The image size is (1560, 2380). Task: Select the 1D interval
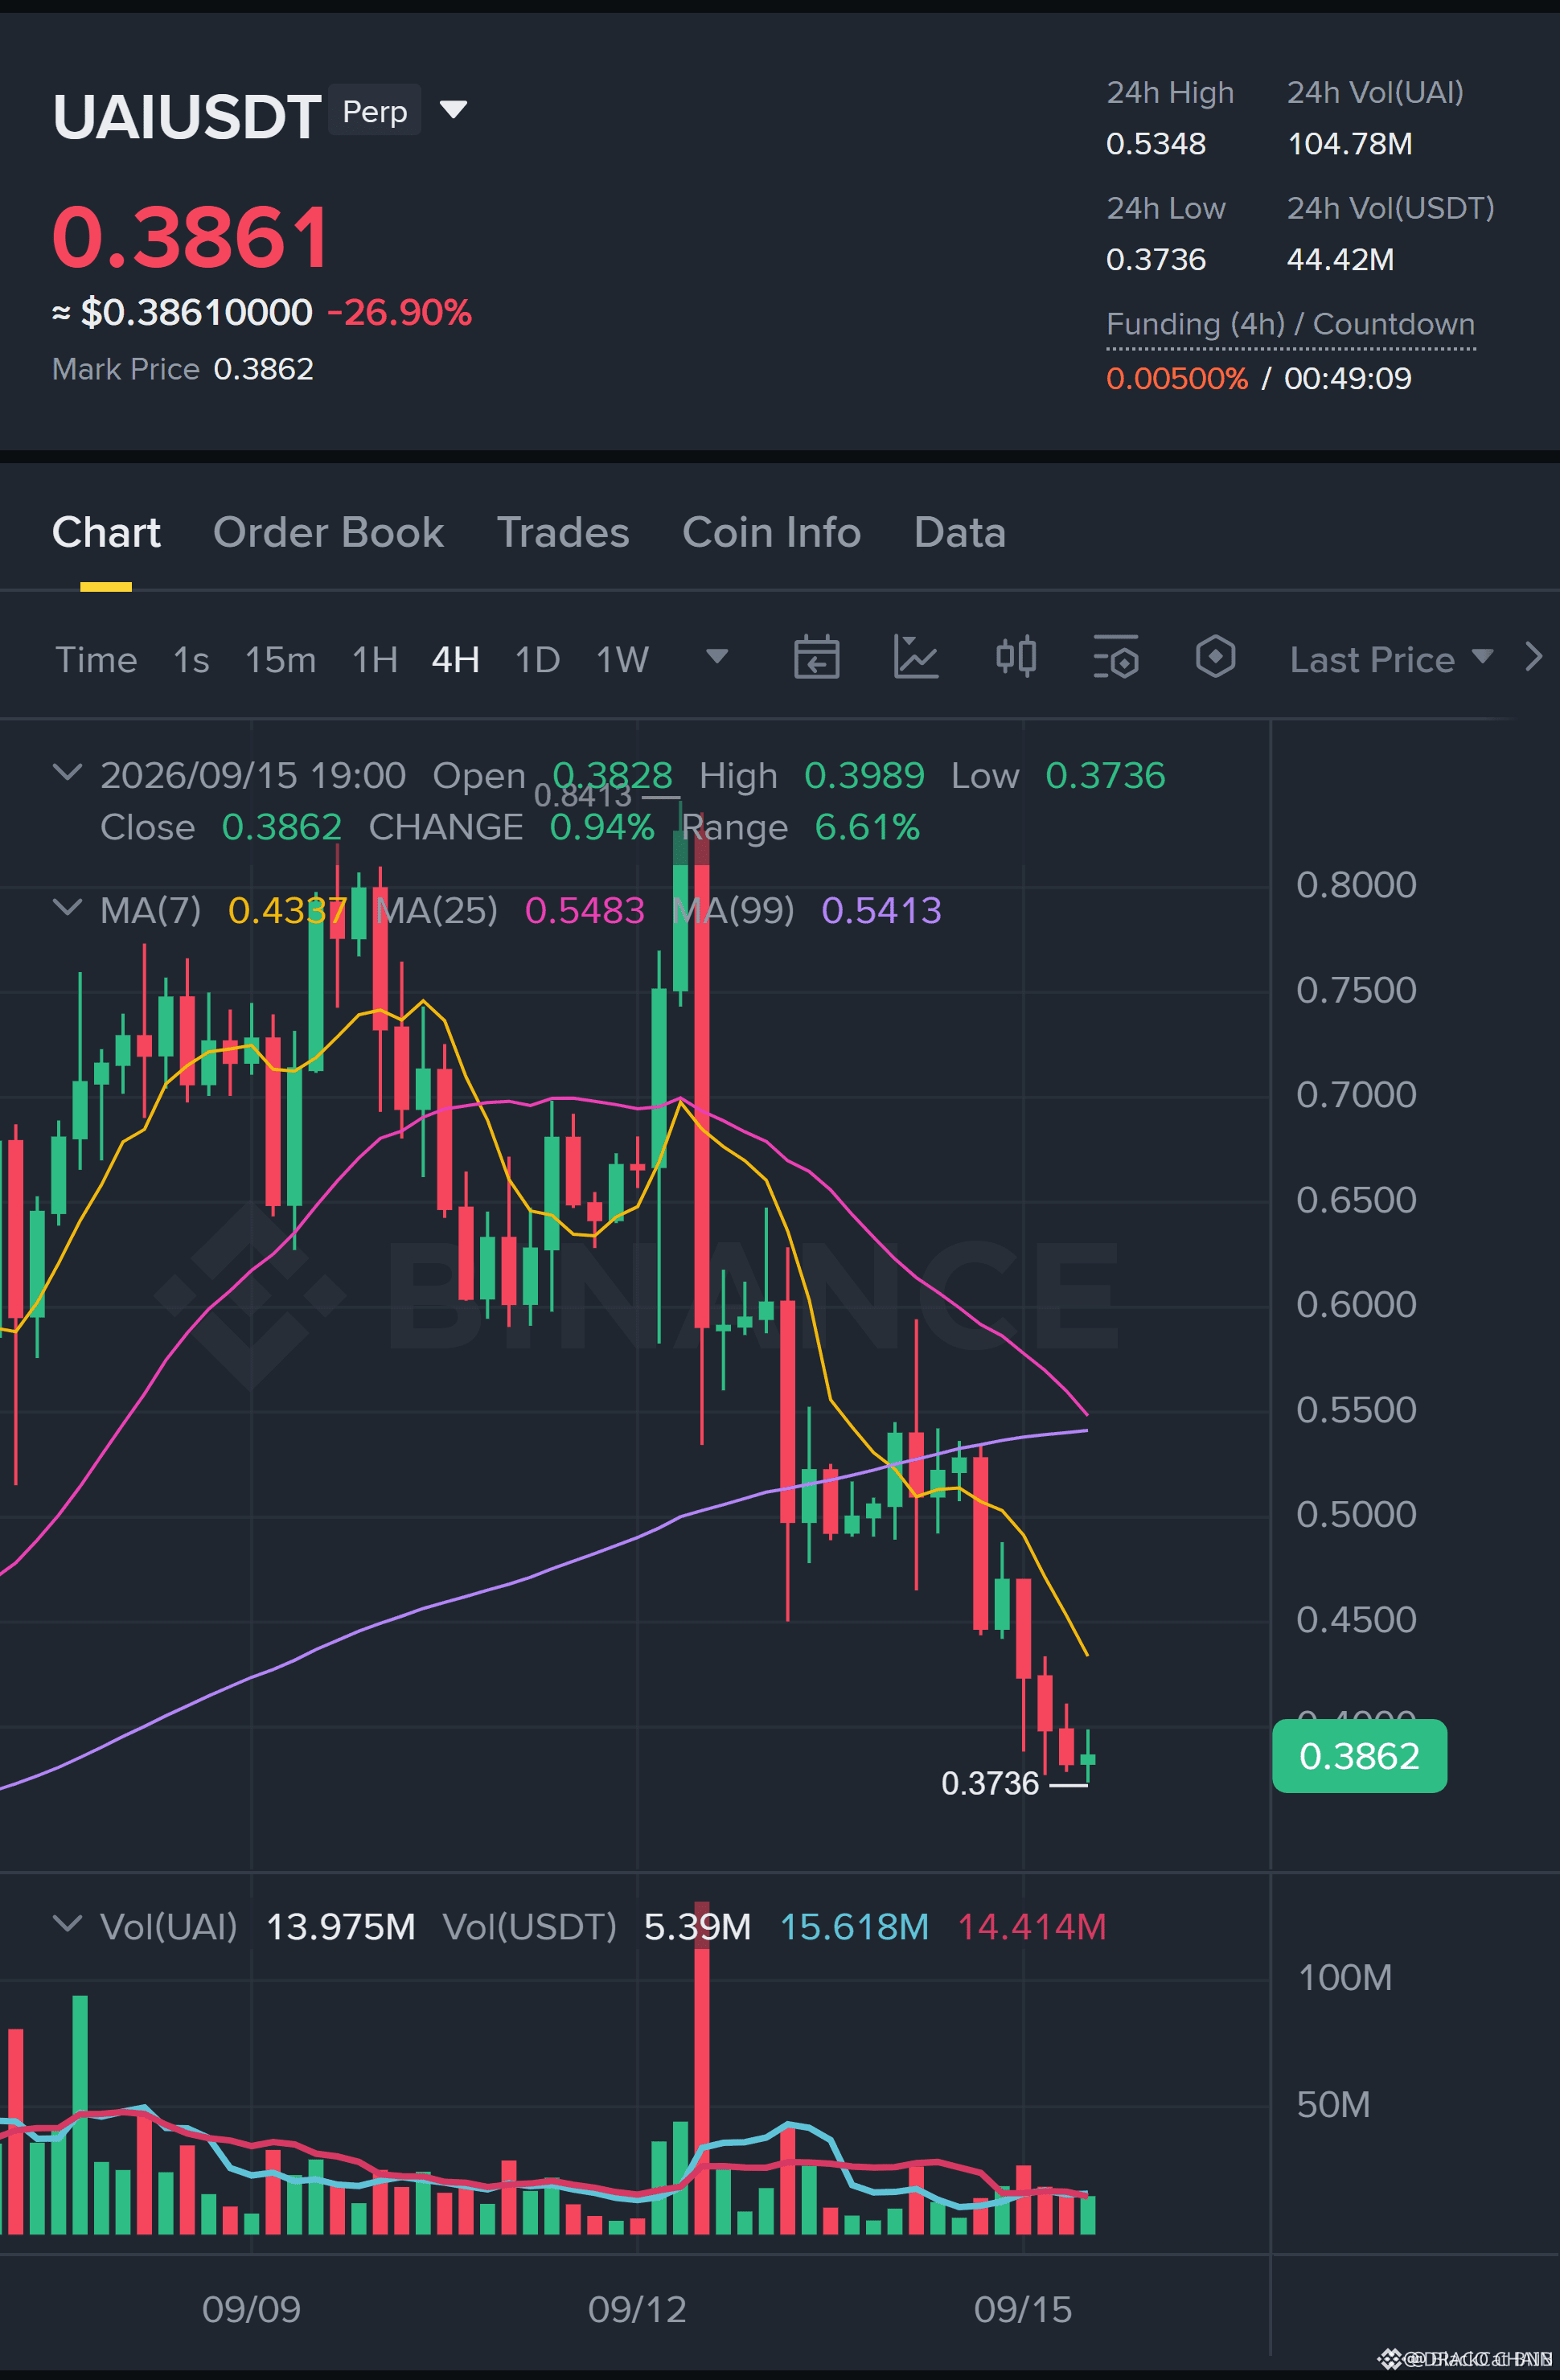pos(537,660)
